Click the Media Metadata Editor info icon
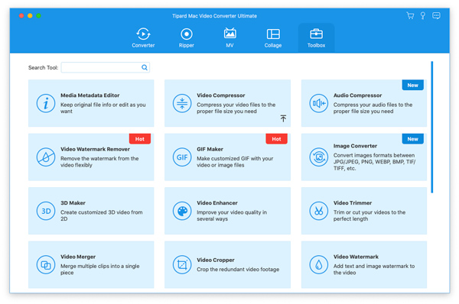Screen dimensions: 459x304 click(46, 103)
